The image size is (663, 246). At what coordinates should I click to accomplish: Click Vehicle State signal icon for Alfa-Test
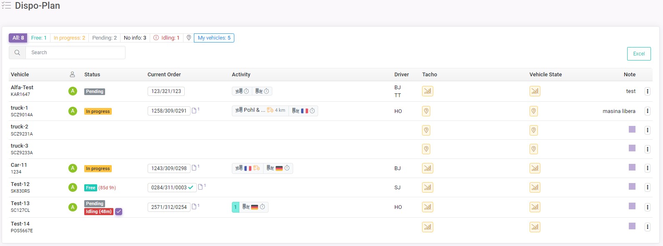click(535, 91)
